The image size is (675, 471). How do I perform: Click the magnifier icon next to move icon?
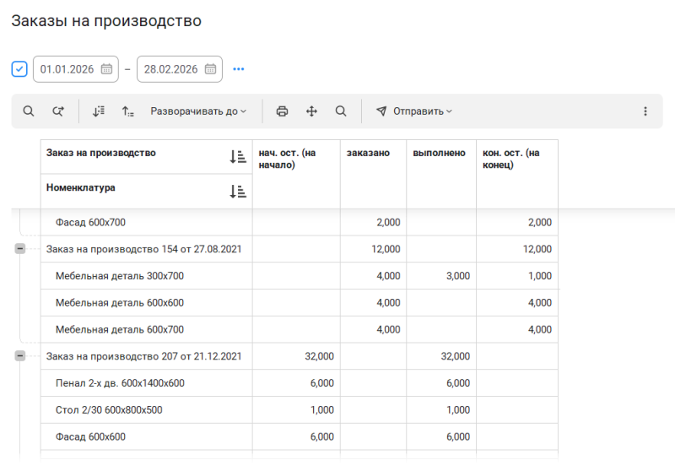point(341,111)
